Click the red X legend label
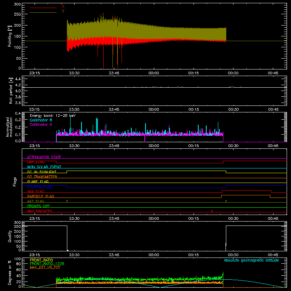 (63, 7)
